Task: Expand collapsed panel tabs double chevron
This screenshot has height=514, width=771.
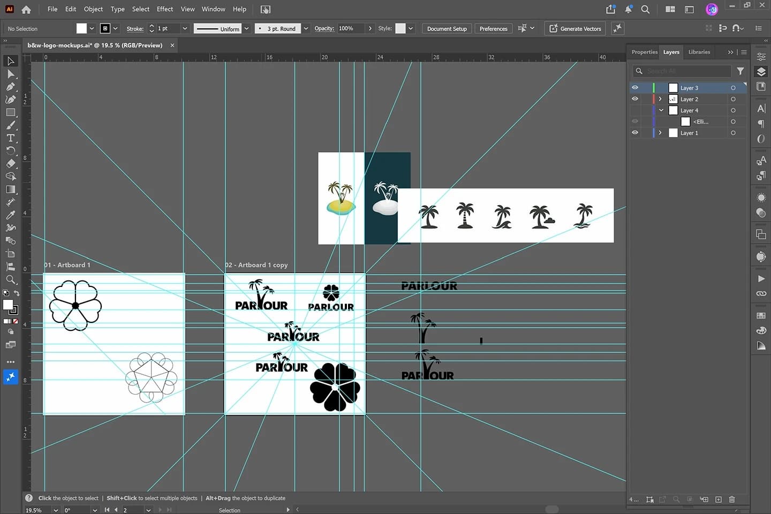Action: click(730, 52)
